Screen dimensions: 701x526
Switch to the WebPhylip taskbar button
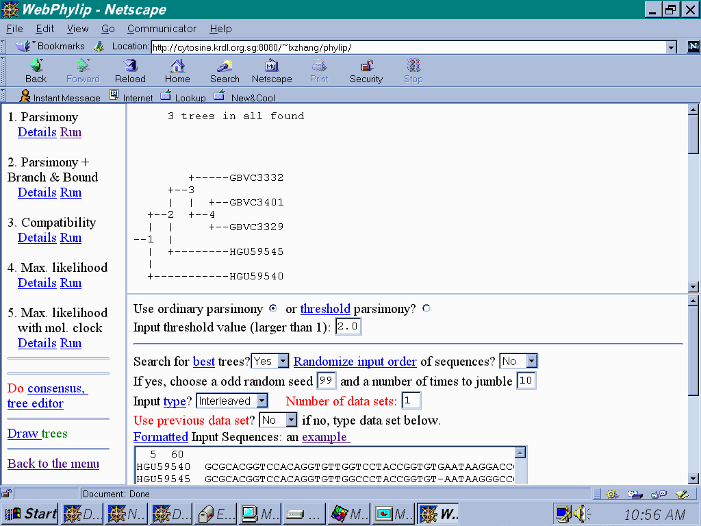pyautogui.click(x=439, y=514)
